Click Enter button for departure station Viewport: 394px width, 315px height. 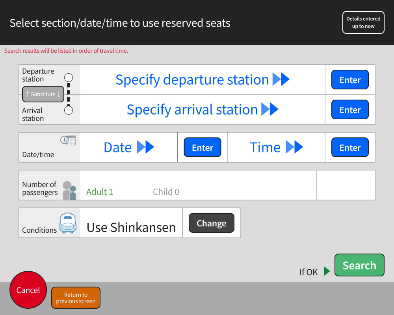coord(350,80)
